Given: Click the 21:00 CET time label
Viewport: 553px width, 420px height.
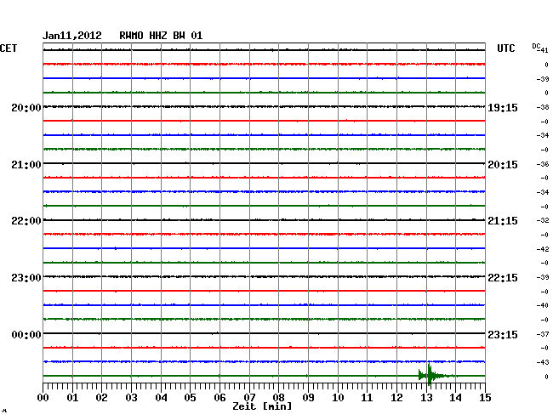Looking at the screenshot, I should tap(26, 165).
